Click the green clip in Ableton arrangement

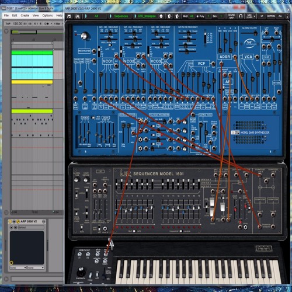(x=32, y=53)
